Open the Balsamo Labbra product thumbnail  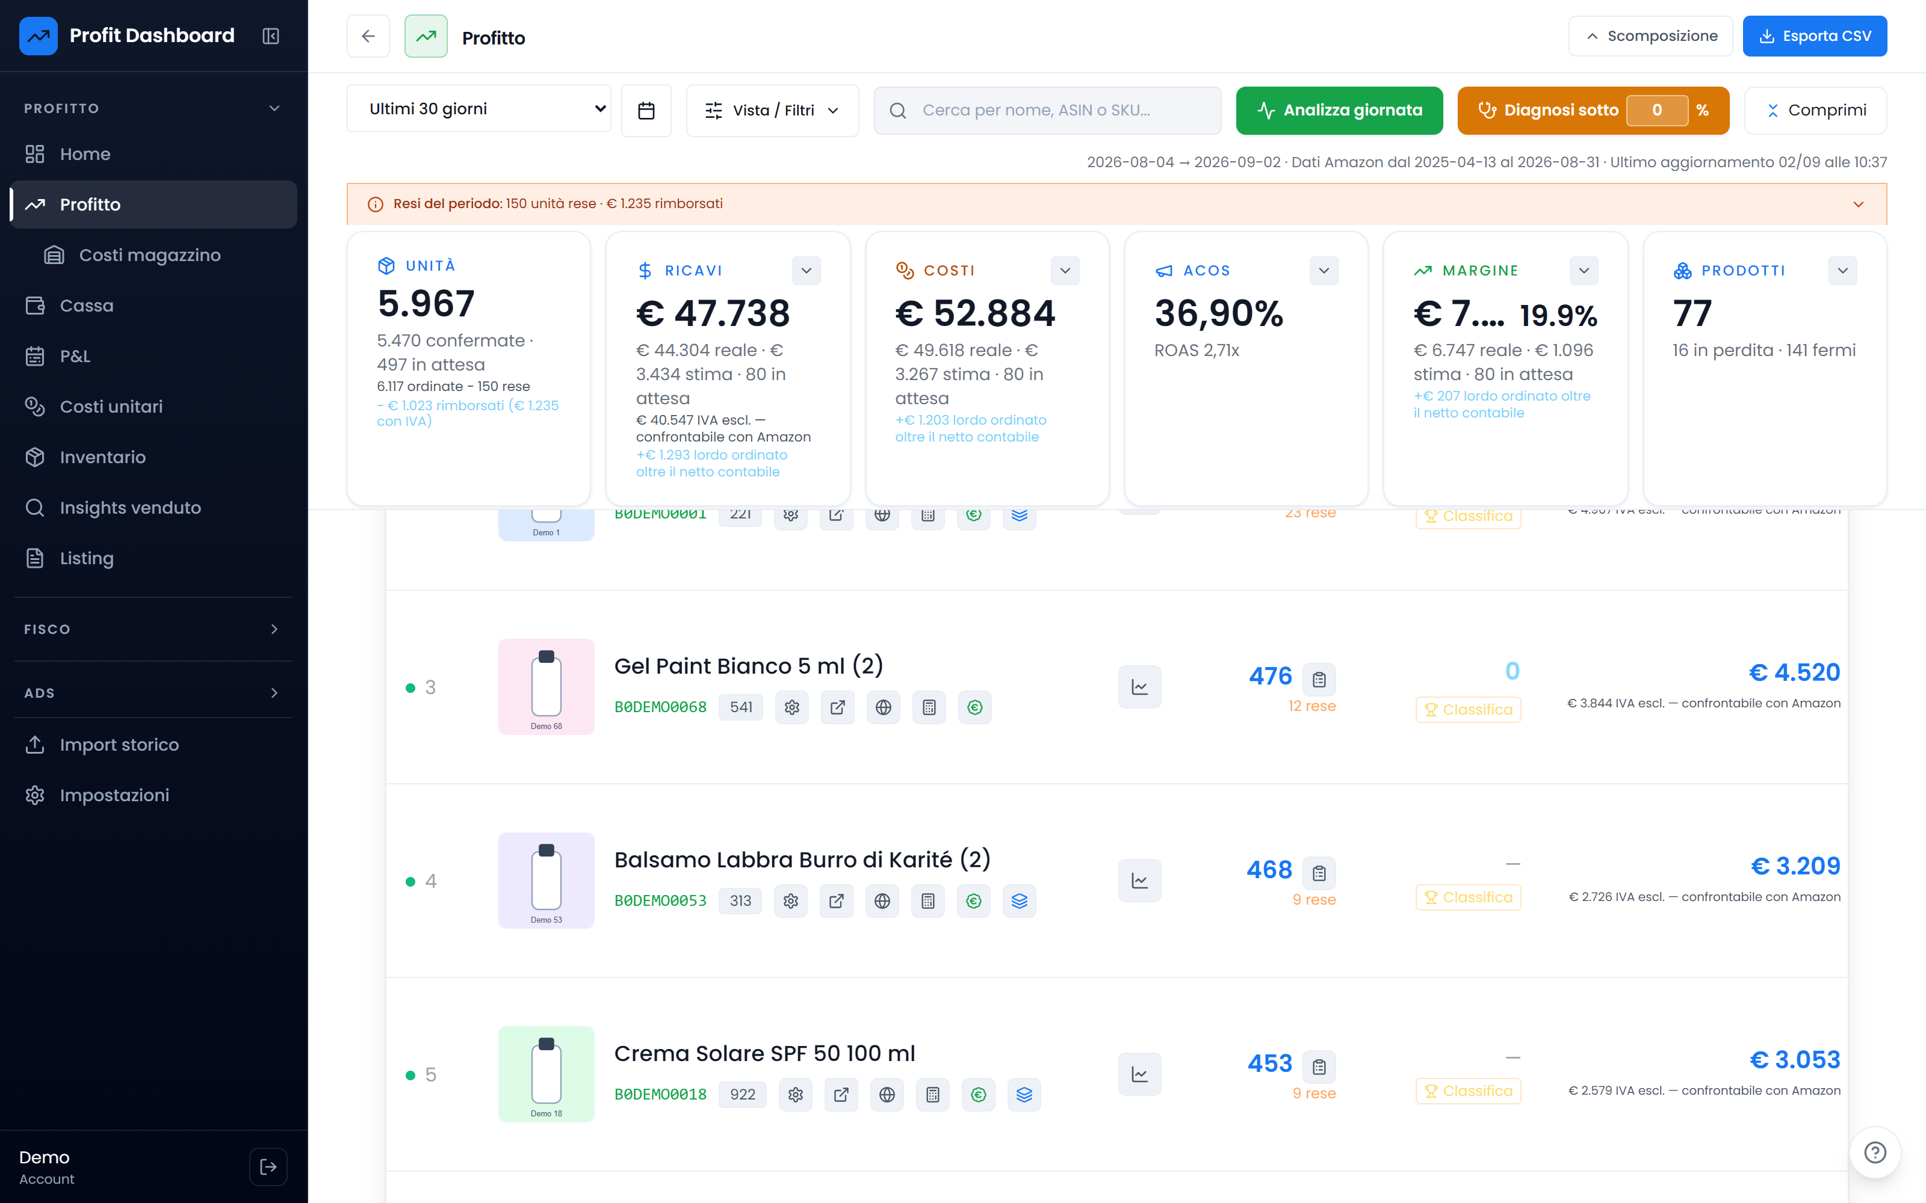(x=547, y=881)
